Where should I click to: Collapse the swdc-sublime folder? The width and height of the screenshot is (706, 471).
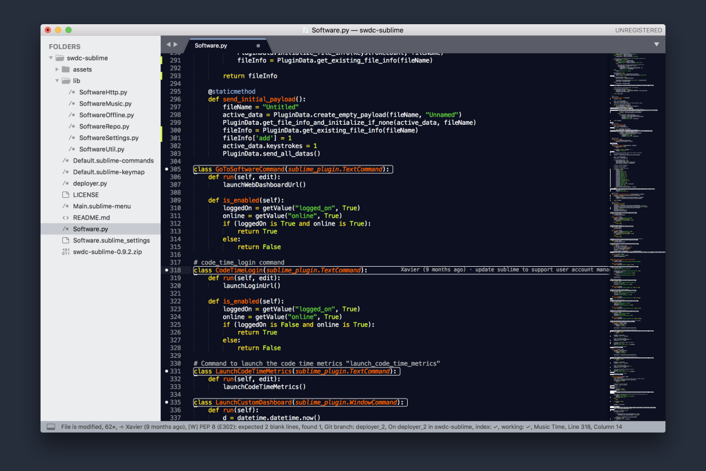(x=51, y=58)
